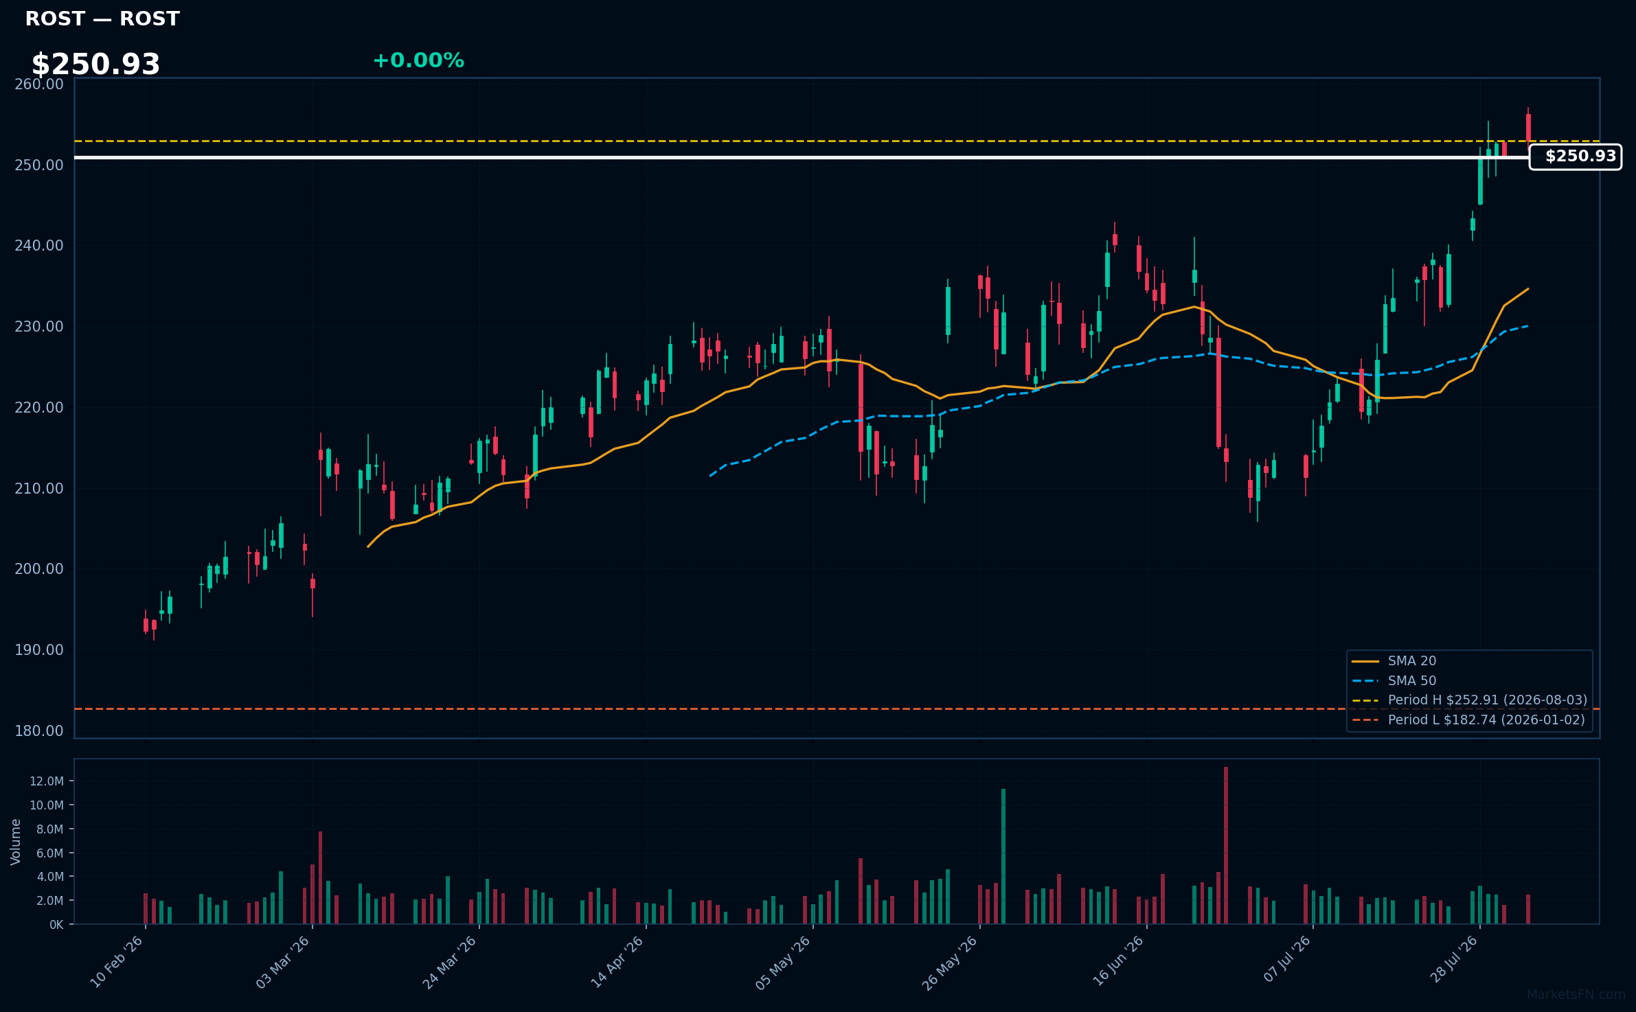
Task: Click the 260.00 price axis label
Action: coord(39,84)
